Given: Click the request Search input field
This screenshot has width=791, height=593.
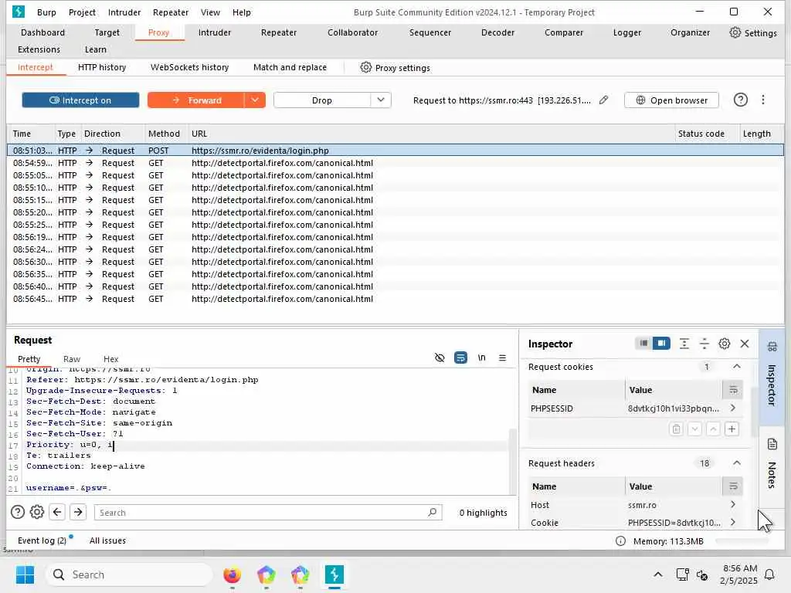Looking at the screenshot, I should [x=268, y=513].
